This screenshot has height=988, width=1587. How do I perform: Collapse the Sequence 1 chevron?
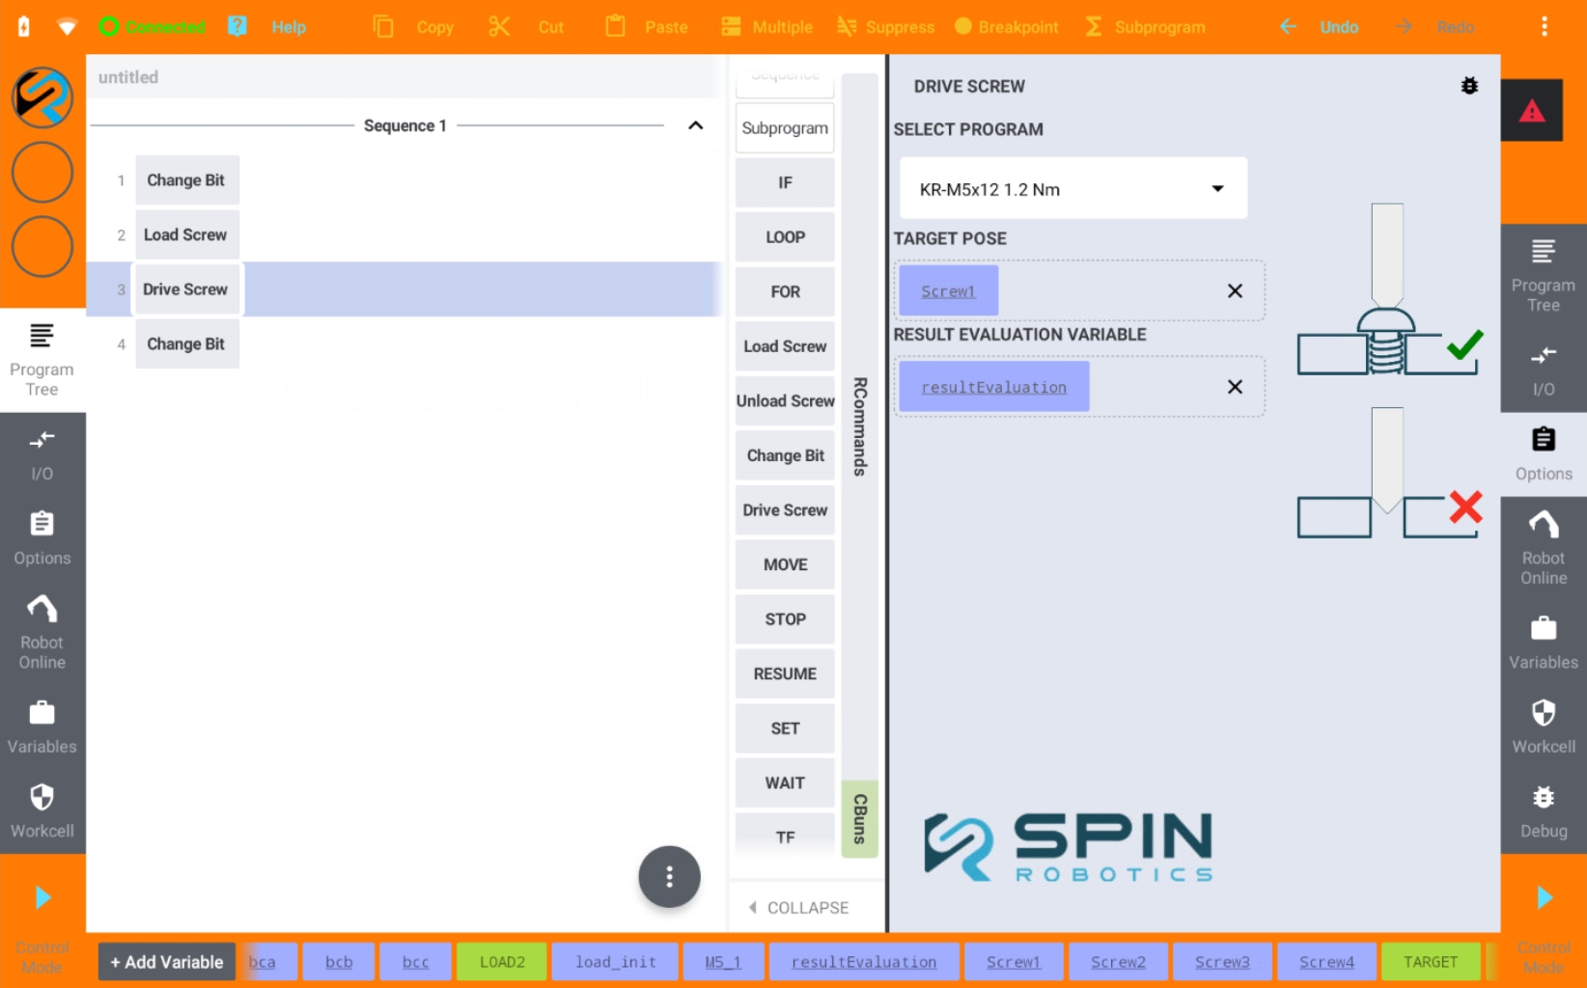[x=695, y=125]
